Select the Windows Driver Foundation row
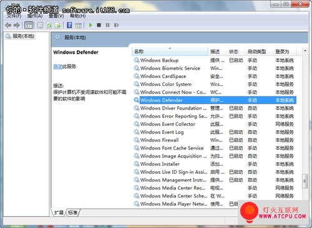This screenshot has height=228, width=312. click(x=215, y=108)
